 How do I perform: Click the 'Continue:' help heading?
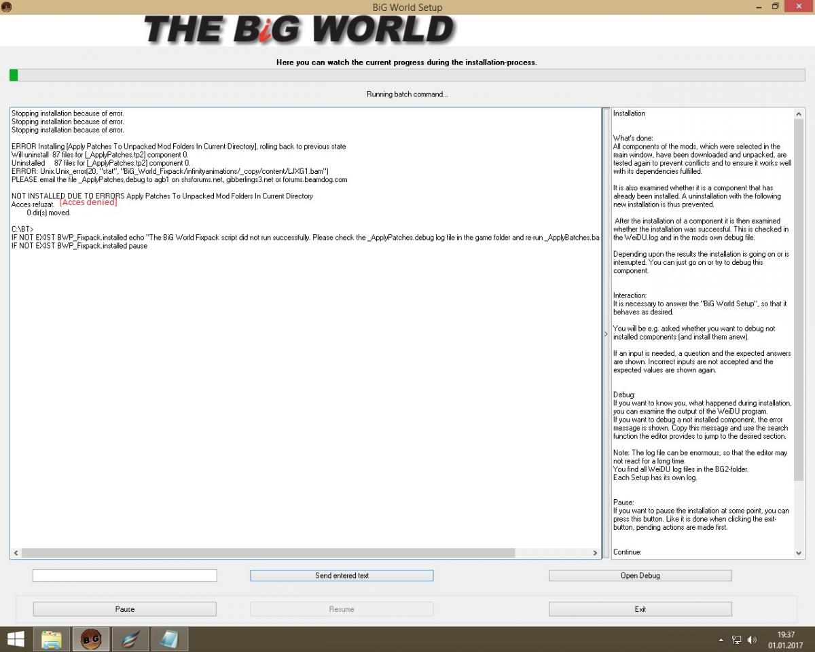(x=628, y=552)
